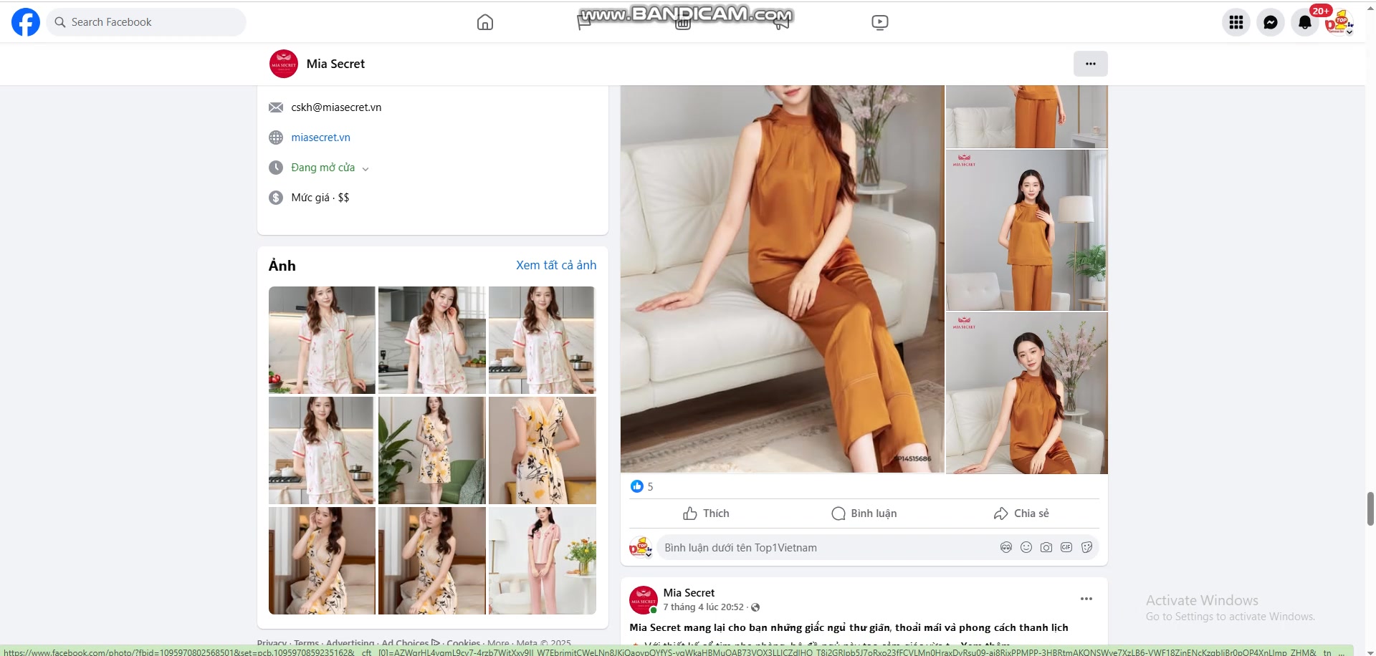Click the emoji icon in comment box
The height and width of the screenshot is (656, 1376).
click(x=1026, y=547)
